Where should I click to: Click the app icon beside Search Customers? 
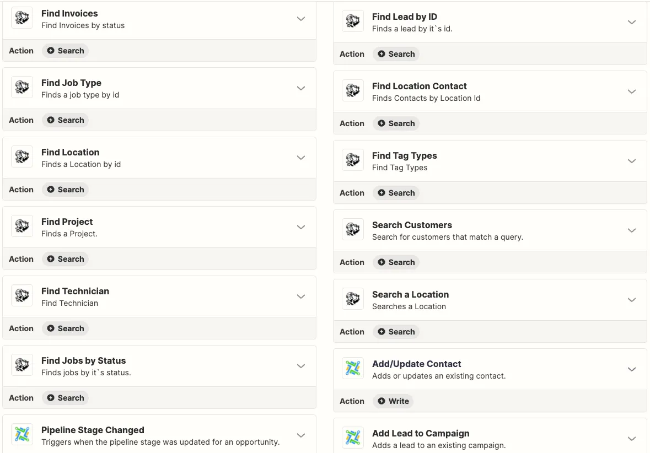[x=353, y=230]
